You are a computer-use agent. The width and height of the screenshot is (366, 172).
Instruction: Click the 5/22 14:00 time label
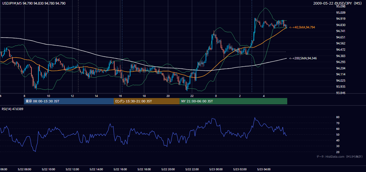coord(96,169)
